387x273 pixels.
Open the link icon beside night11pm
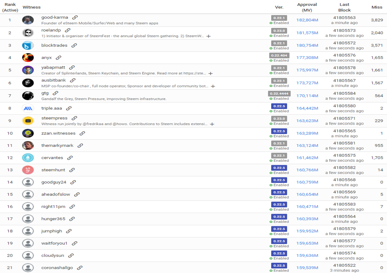point(72,206)
